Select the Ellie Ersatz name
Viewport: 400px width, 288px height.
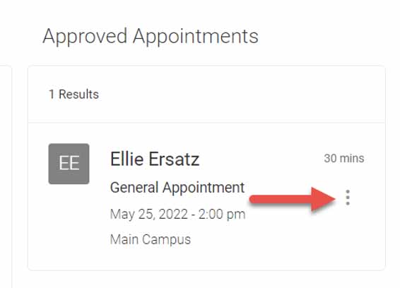pyautogui.click(x=155, y=159)
